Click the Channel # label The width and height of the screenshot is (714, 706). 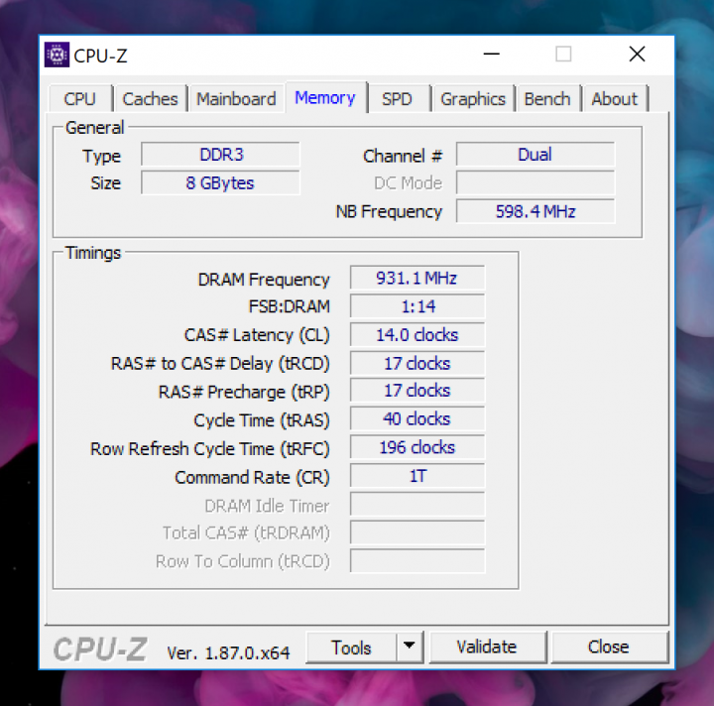click(403, 156)
